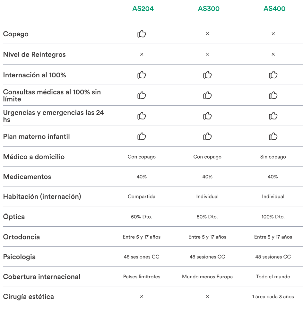Click the Médico a domicilio row label
303x313 pixels.
tap(34, 157)
